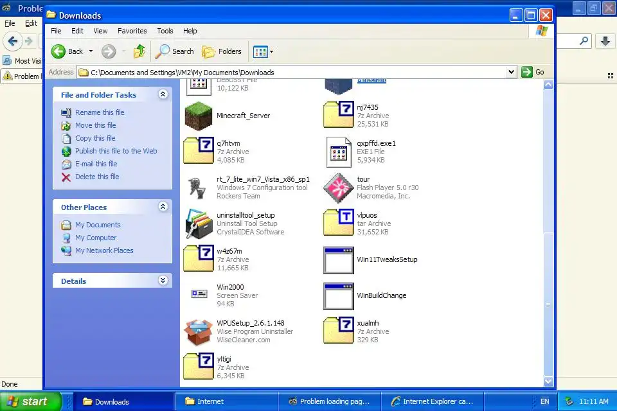Click Delete this file link
Screen dimensions: 617x411
point(97,177)
